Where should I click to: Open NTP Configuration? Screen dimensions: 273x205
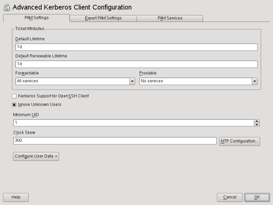[240, 141]
